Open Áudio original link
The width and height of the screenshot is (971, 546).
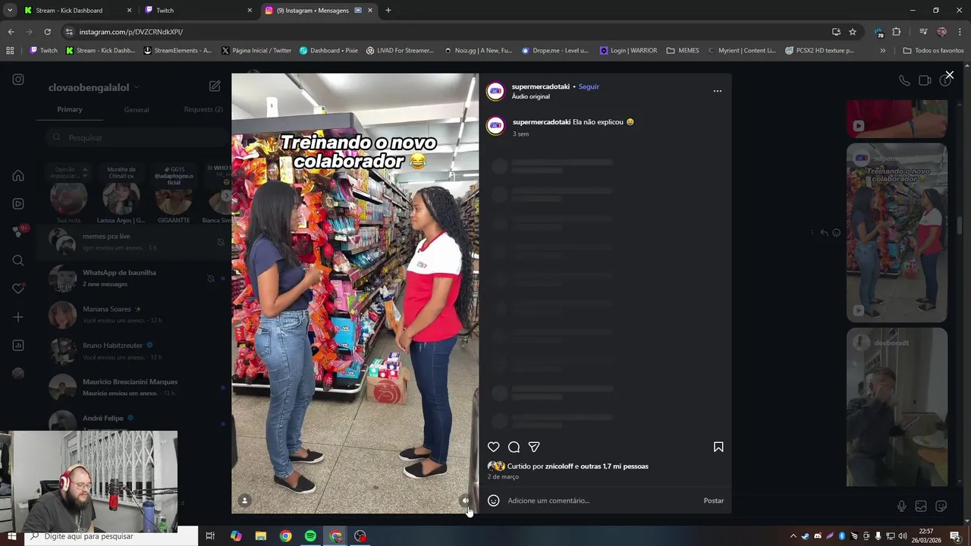(x=530, y=96)
